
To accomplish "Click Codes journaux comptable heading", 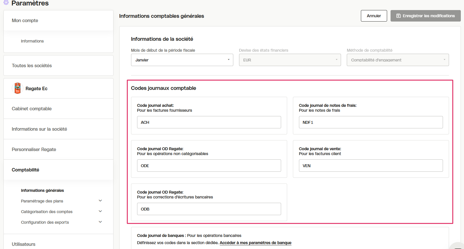I will (x=164, y=88).
